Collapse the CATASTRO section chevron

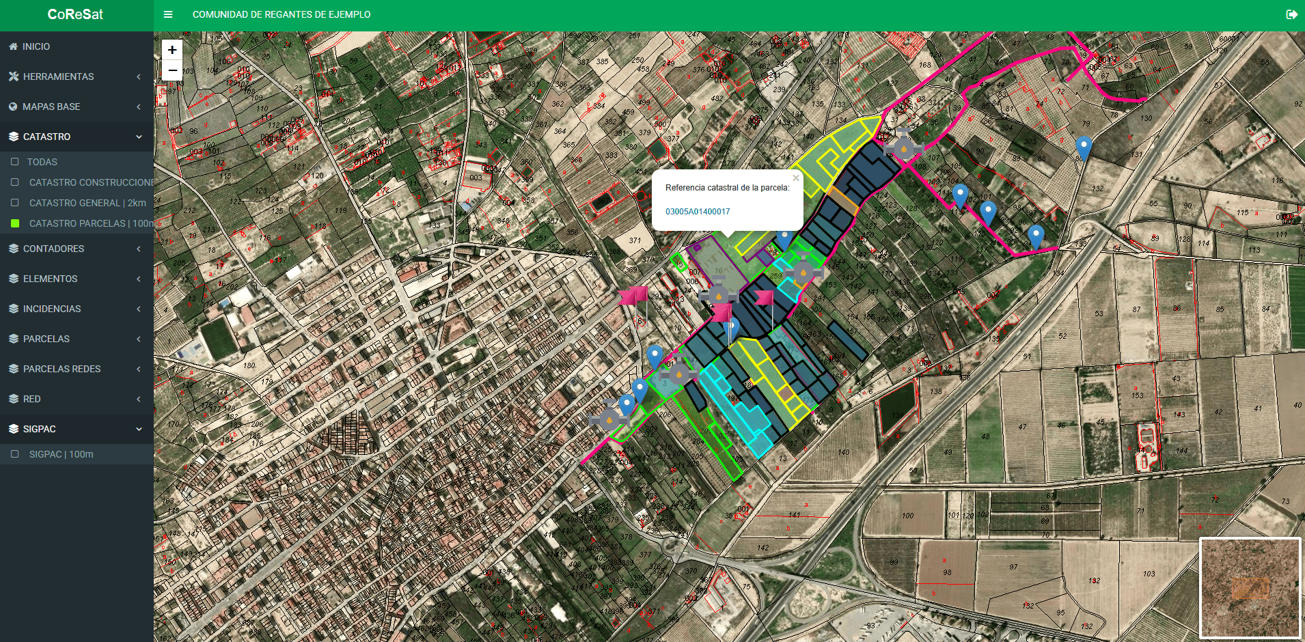pyautogui.click(x=139, y=137)
